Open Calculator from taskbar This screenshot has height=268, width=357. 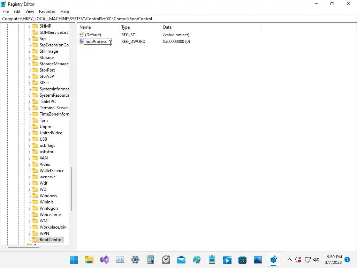coord(151,260)
